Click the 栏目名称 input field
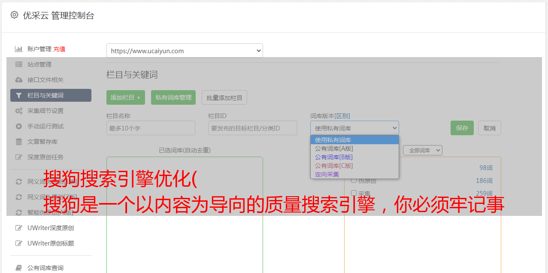 pos(151,128)
